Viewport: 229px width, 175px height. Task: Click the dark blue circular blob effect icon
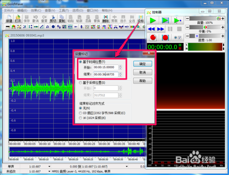click(53, 27)
